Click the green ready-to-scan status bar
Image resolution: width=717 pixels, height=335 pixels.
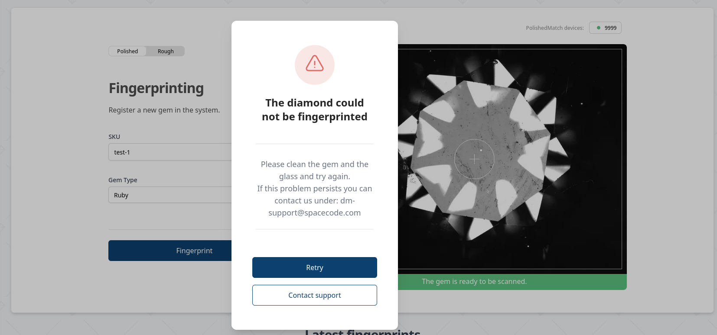(474, 281)
